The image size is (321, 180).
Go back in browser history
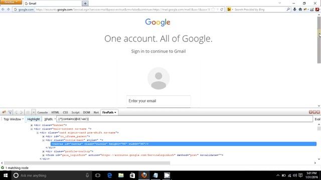pos(3,9)
